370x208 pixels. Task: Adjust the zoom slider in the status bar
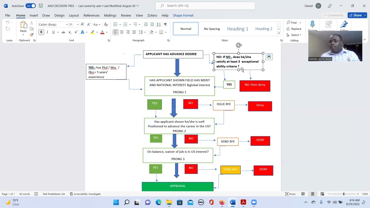344,194
